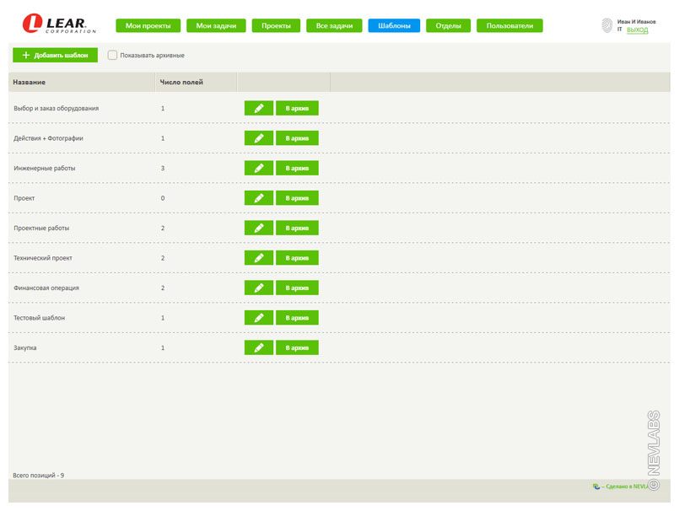
Task: Open the Мои проекты tab
Action: click(148, 26)
